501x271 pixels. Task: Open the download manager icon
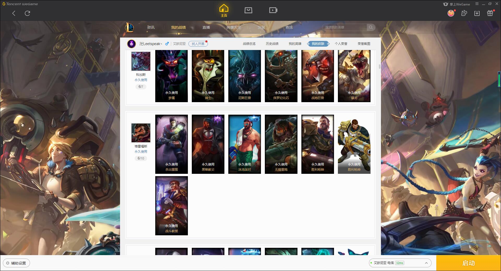point(477,13)
